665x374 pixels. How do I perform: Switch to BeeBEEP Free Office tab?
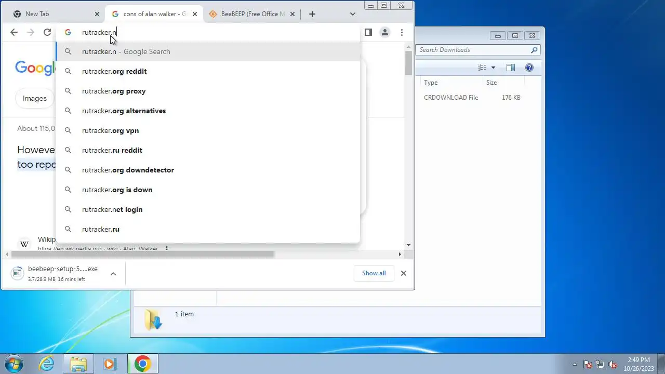point(251,14)
